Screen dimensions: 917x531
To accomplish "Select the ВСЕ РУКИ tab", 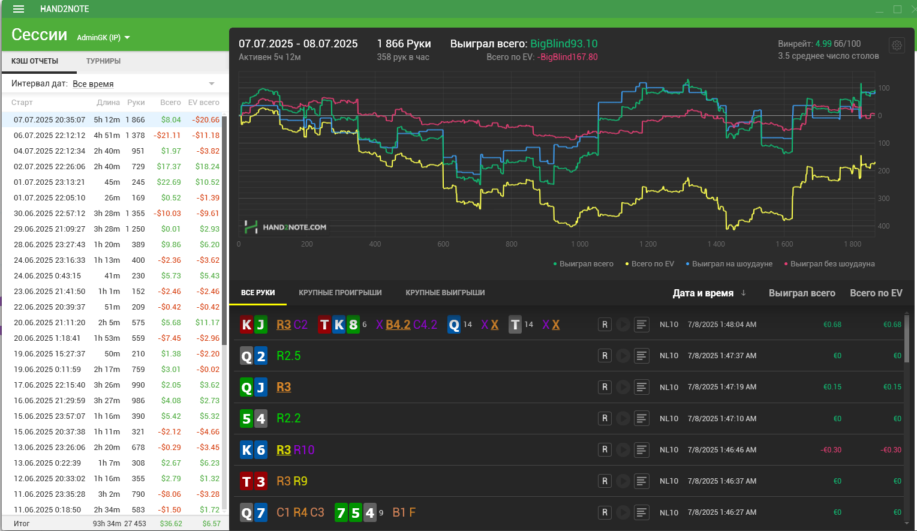I will (x=258, y=293).
